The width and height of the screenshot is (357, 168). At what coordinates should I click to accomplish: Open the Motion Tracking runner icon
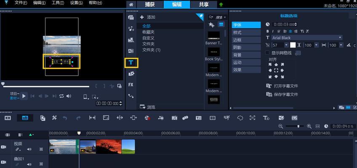226,118
